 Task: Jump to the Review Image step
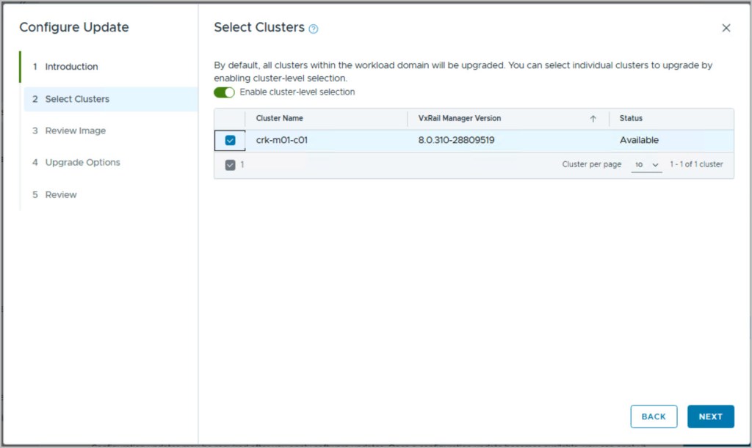[x=75, y=131]
